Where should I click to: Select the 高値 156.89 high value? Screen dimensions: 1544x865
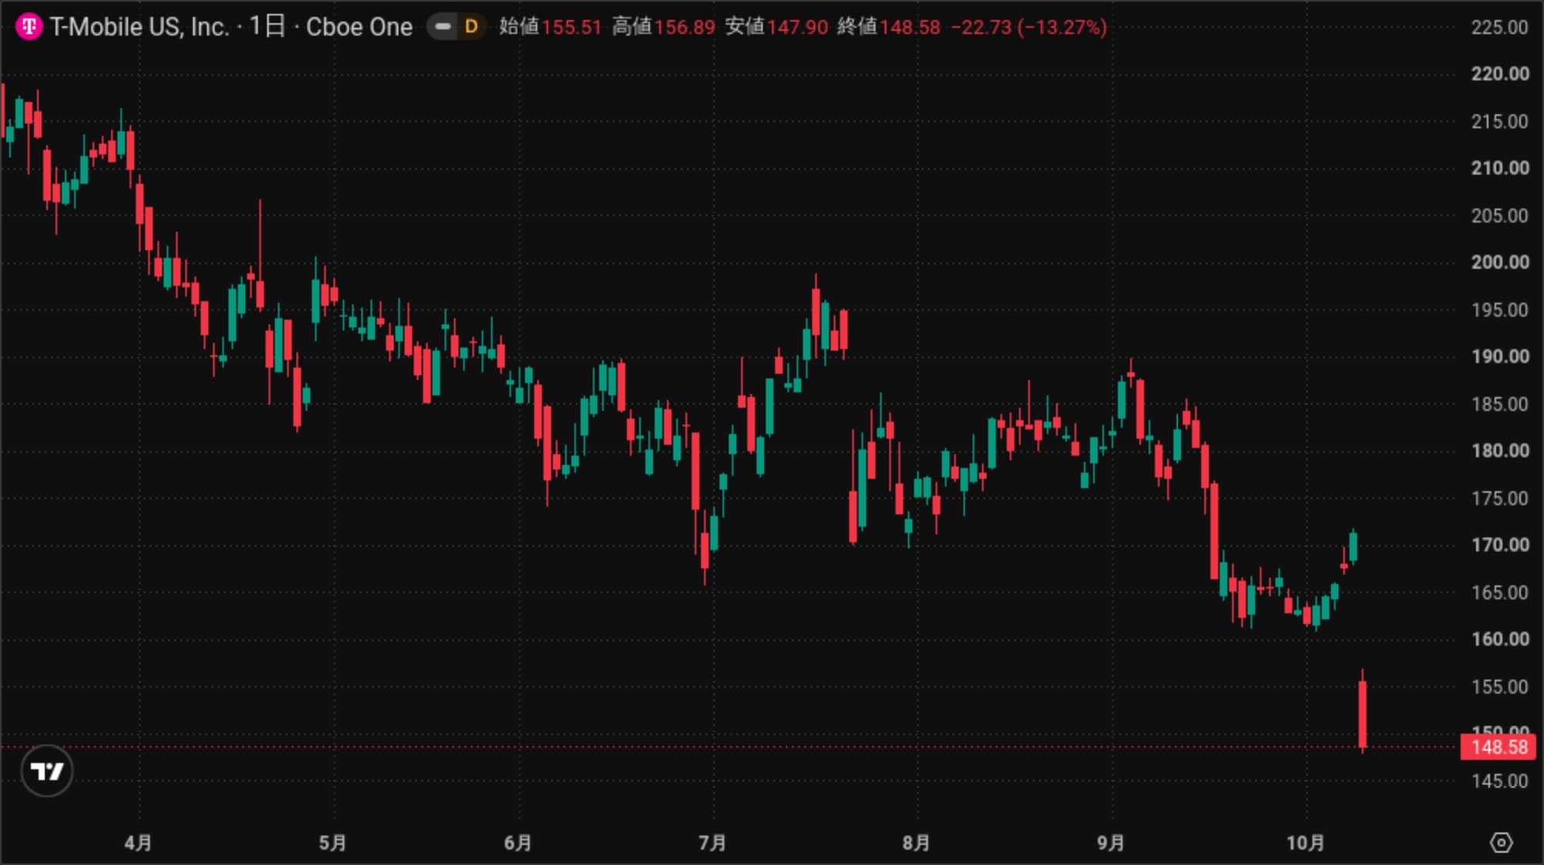pos(663,27)
